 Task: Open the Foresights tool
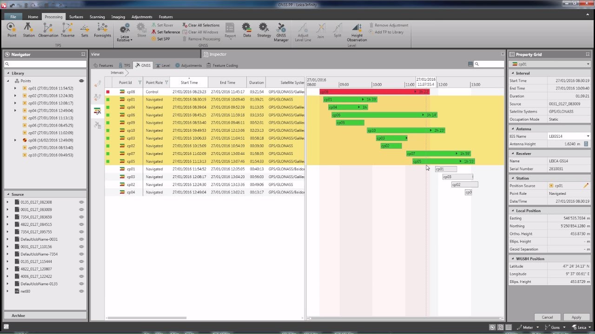(102, 30)
